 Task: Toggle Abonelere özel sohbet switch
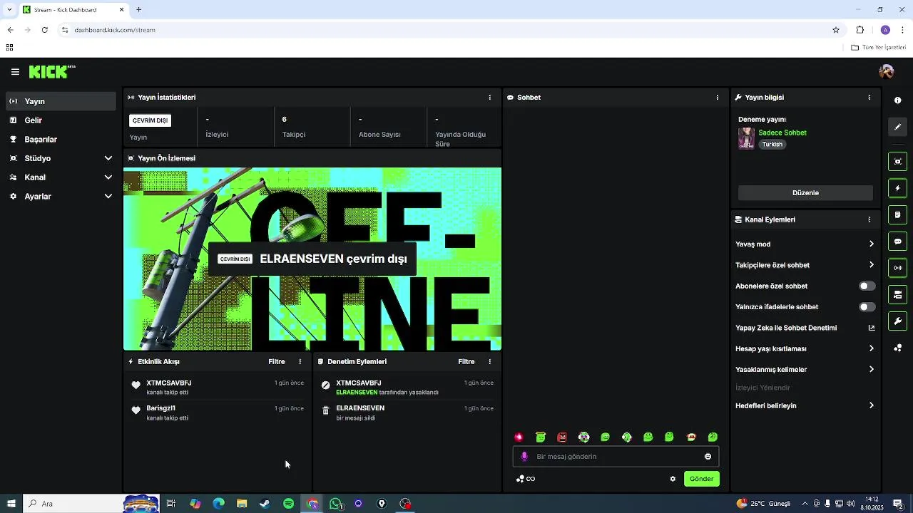[x=867, y=286]
